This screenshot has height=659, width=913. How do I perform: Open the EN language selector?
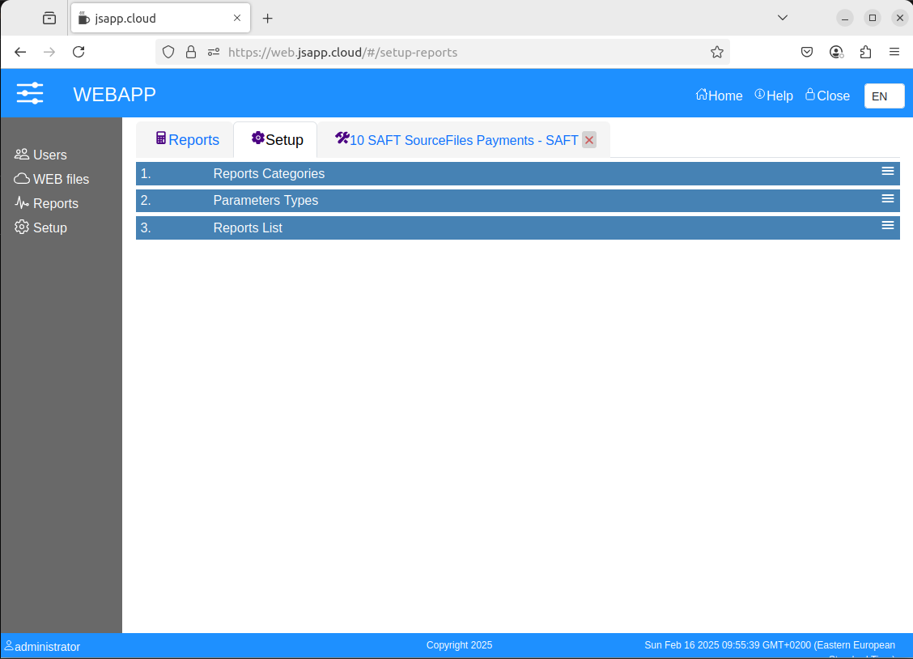[884, 96]
